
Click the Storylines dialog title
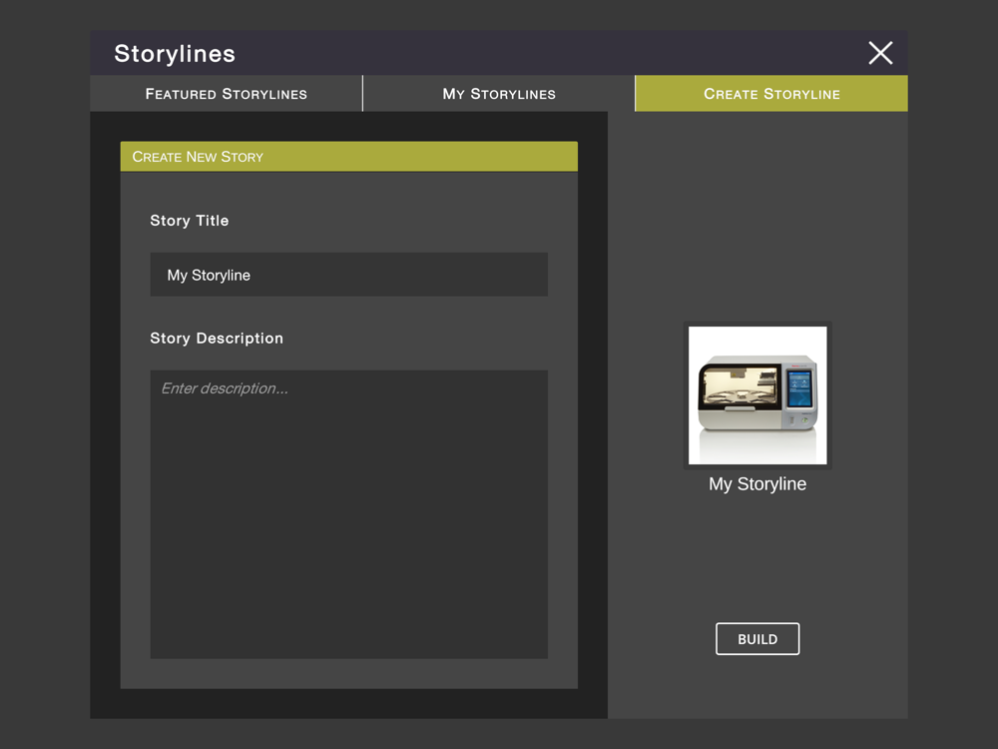[175, 54]
